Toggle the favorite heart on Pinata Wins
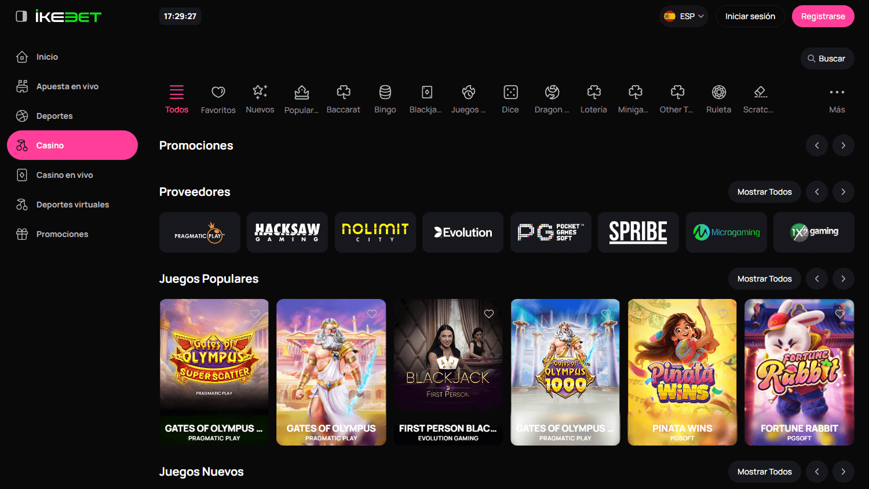Screen dimensions: 869x489 tap(723, 313)
